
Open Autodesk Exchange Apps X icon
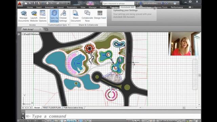162,3
